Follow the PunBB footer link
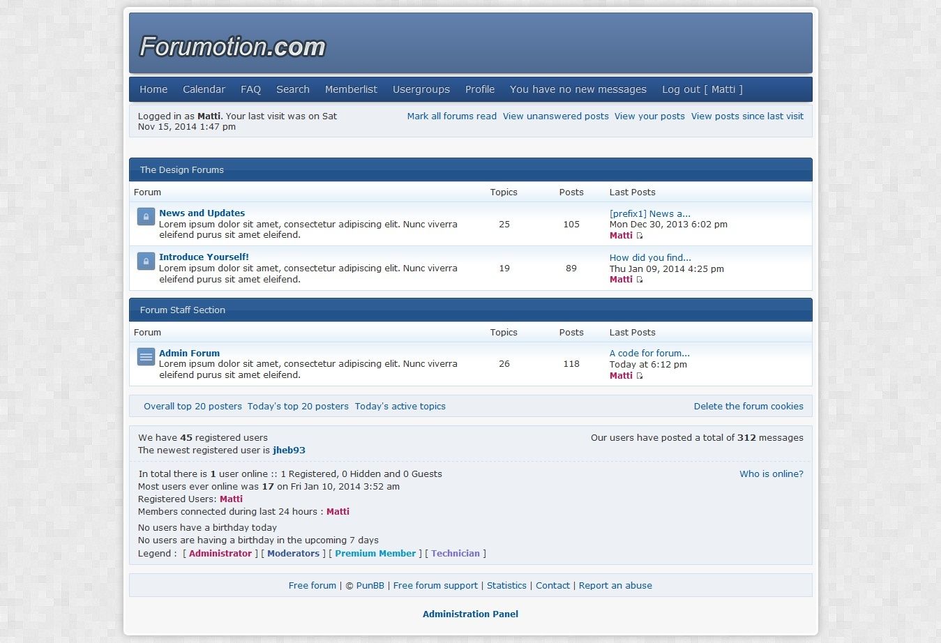Screen dimensions: 941x643 (370, 586)
